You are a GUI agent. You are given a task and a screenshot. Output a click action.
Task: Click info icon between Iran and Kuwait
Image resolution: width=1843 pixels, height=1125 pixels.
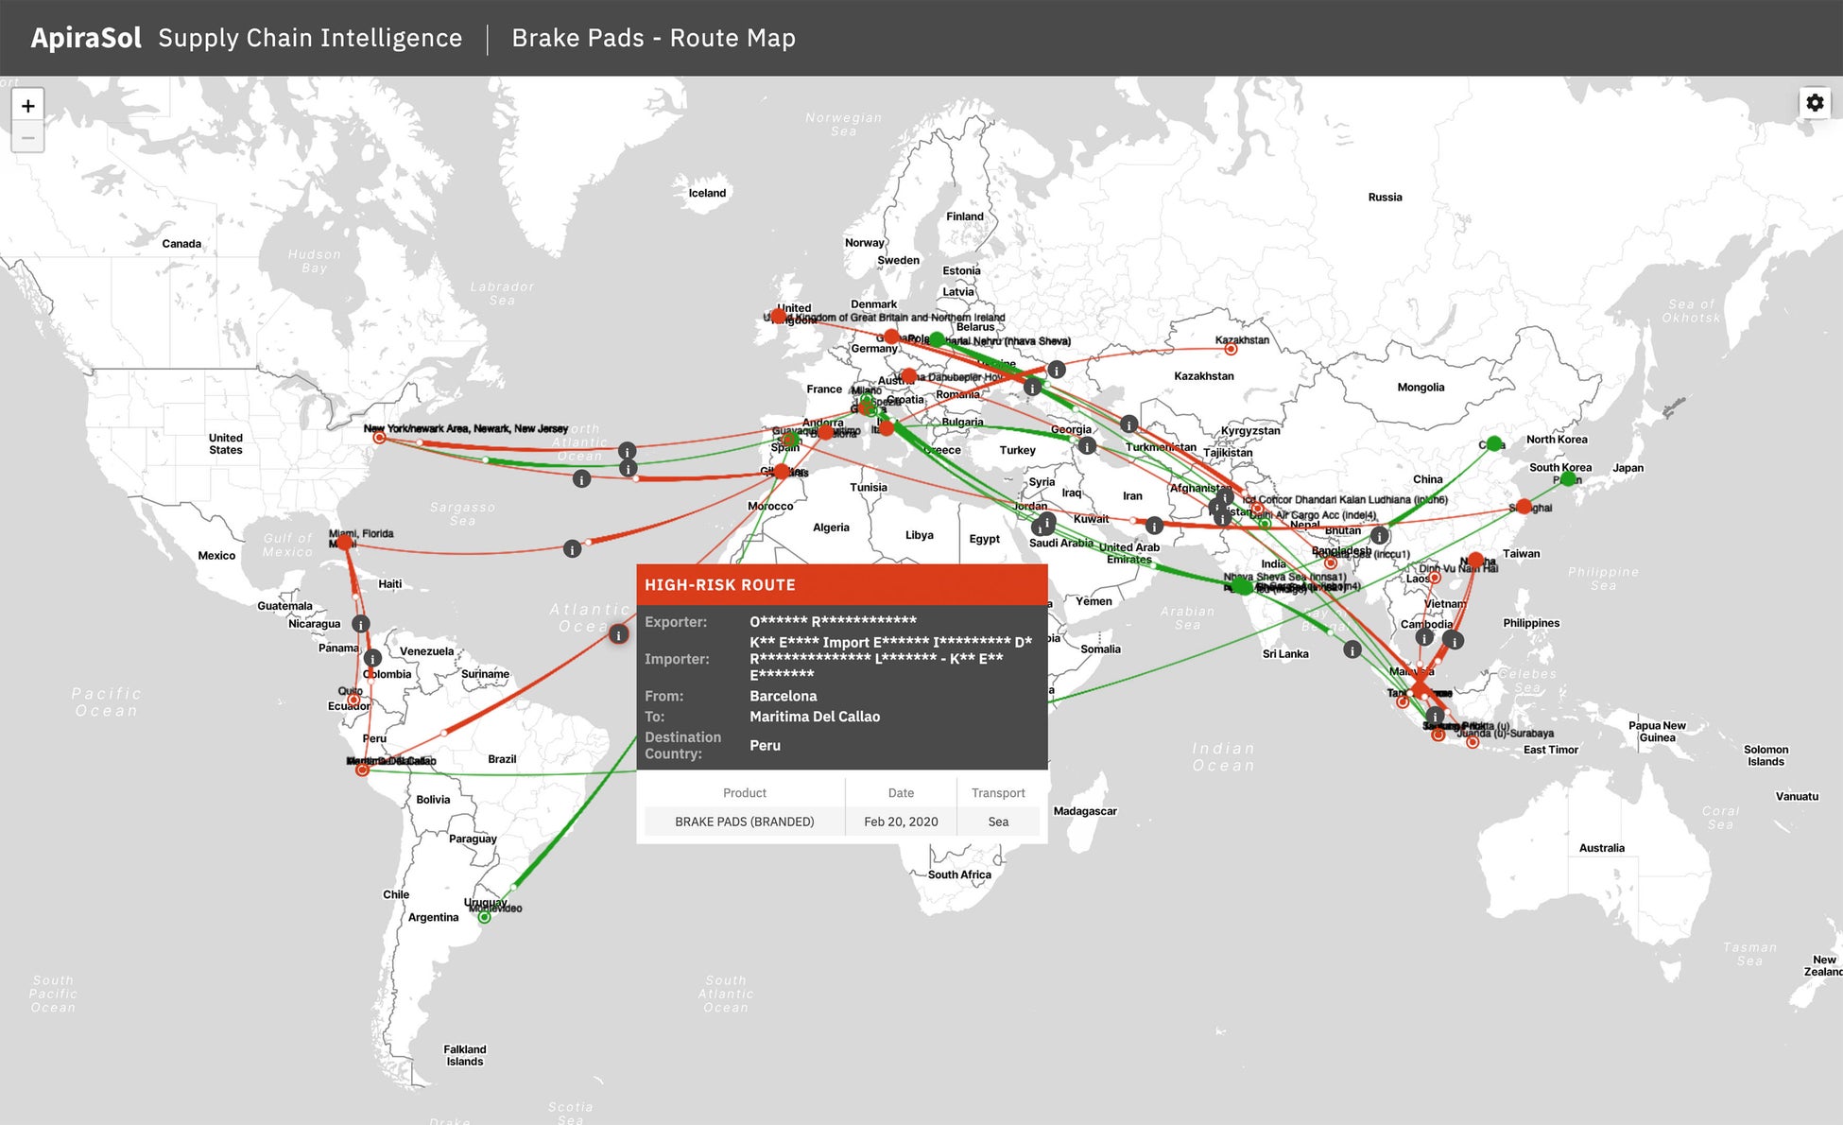pyautogui.click(x=1154, y=526)
